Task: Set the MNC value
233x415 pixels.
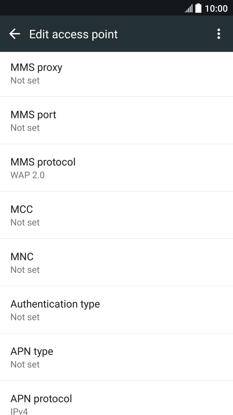Action: pos(116,263)
